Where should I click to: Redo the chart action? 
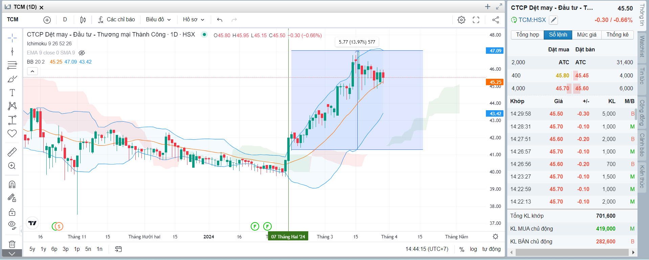(234, 20)
